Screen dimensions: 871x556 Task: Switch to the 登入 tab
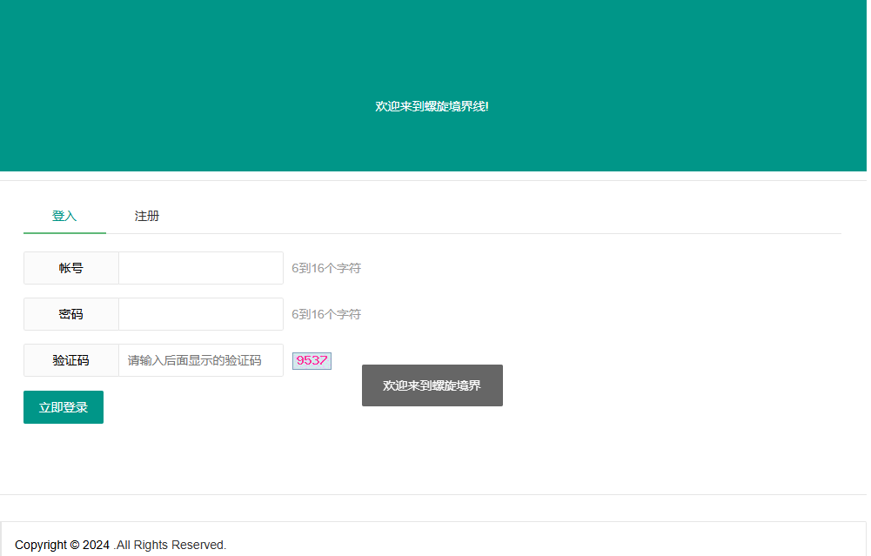(x=64, y=216)
